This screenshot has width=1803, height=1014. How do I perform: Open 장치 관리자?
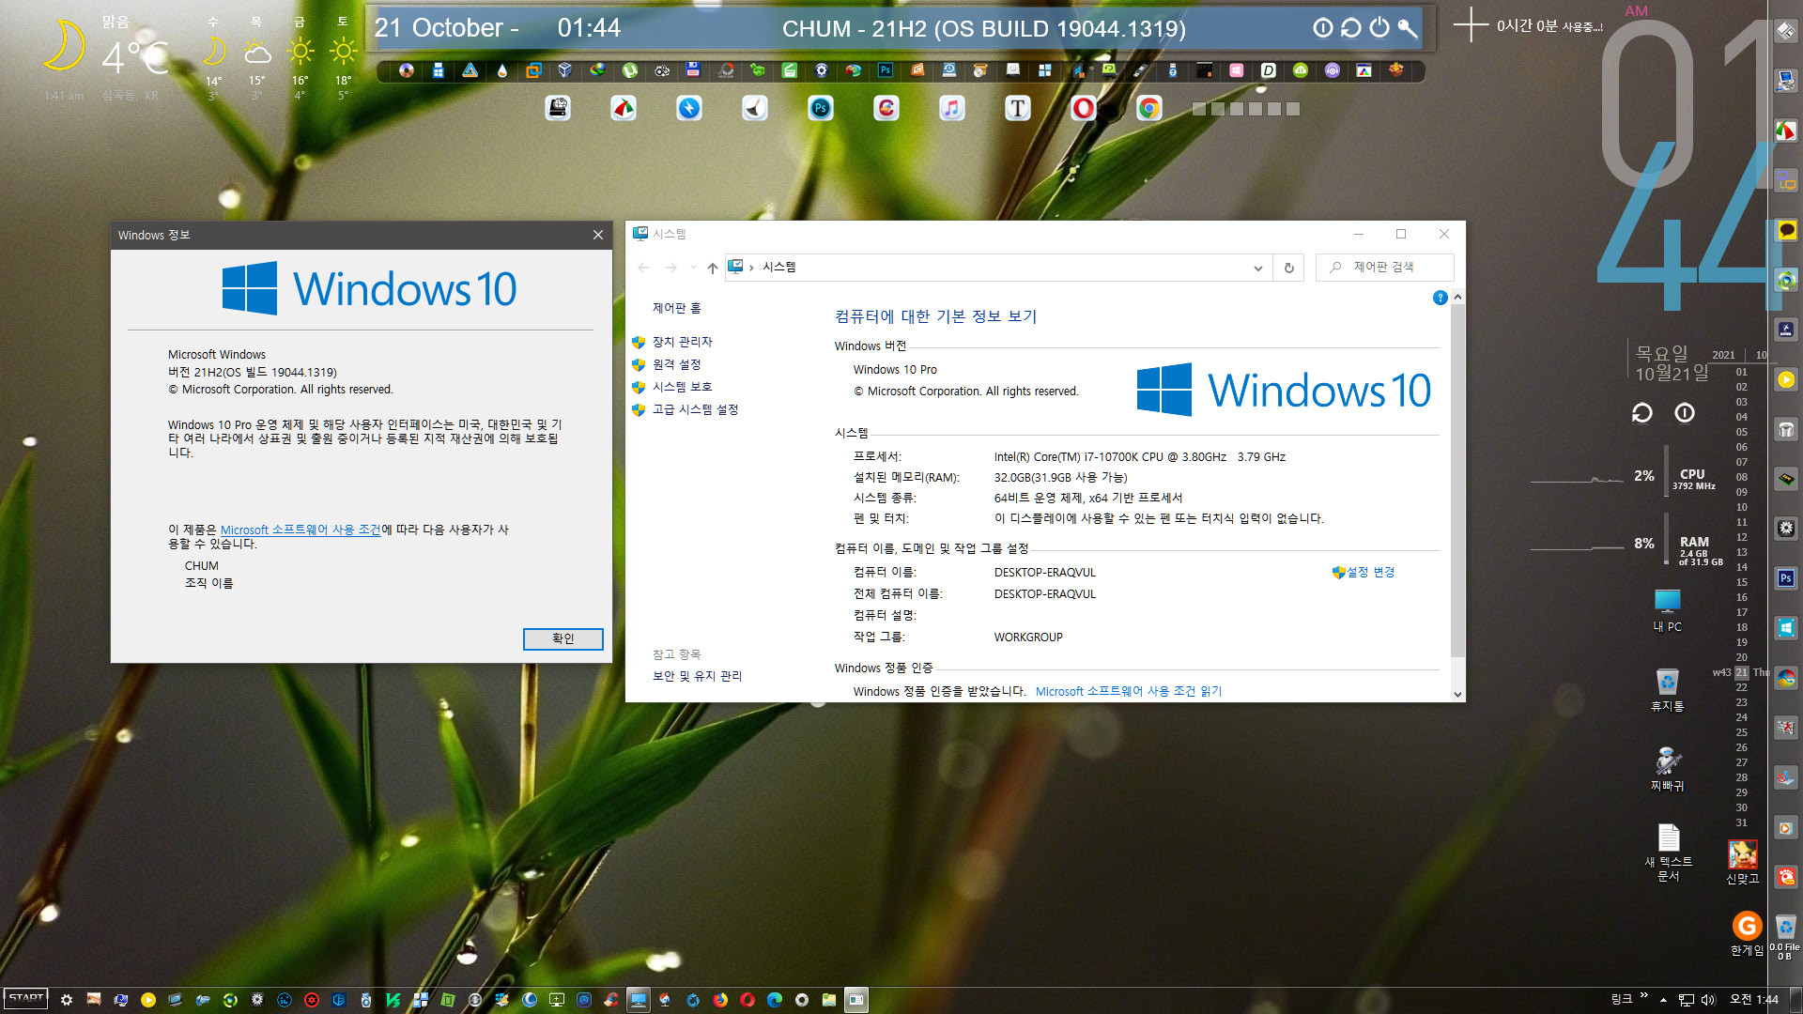pyautogui.click(x=683, y=342)
